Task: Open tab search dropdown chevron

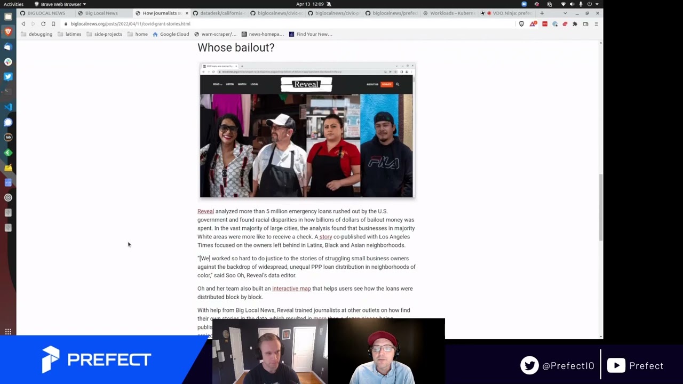Action: tap(565, 13)
